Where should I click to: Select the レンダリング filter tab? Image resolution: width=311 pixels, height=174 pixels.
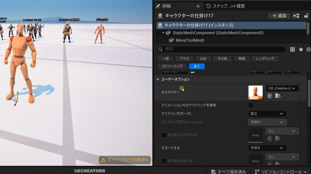tap(265, 58)
